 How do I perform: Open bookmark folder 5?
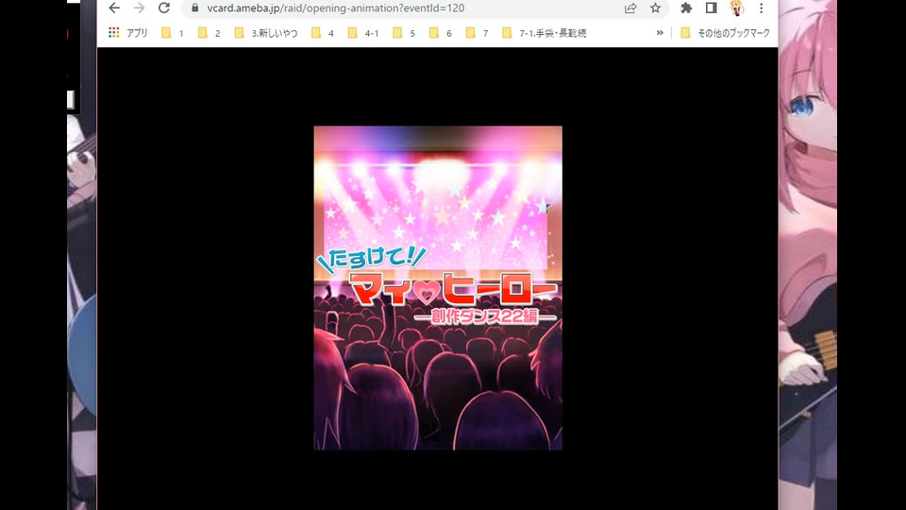click(404, 33)
